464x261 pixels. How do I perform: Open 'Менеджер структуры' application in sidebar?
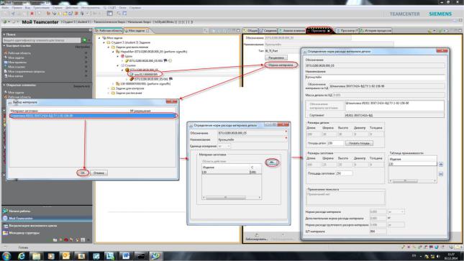[24, 233]
